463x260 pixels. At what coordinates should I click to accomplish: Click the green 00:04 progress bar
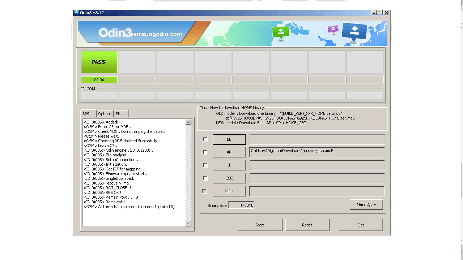pyautogui.click(x=99, y=80)
